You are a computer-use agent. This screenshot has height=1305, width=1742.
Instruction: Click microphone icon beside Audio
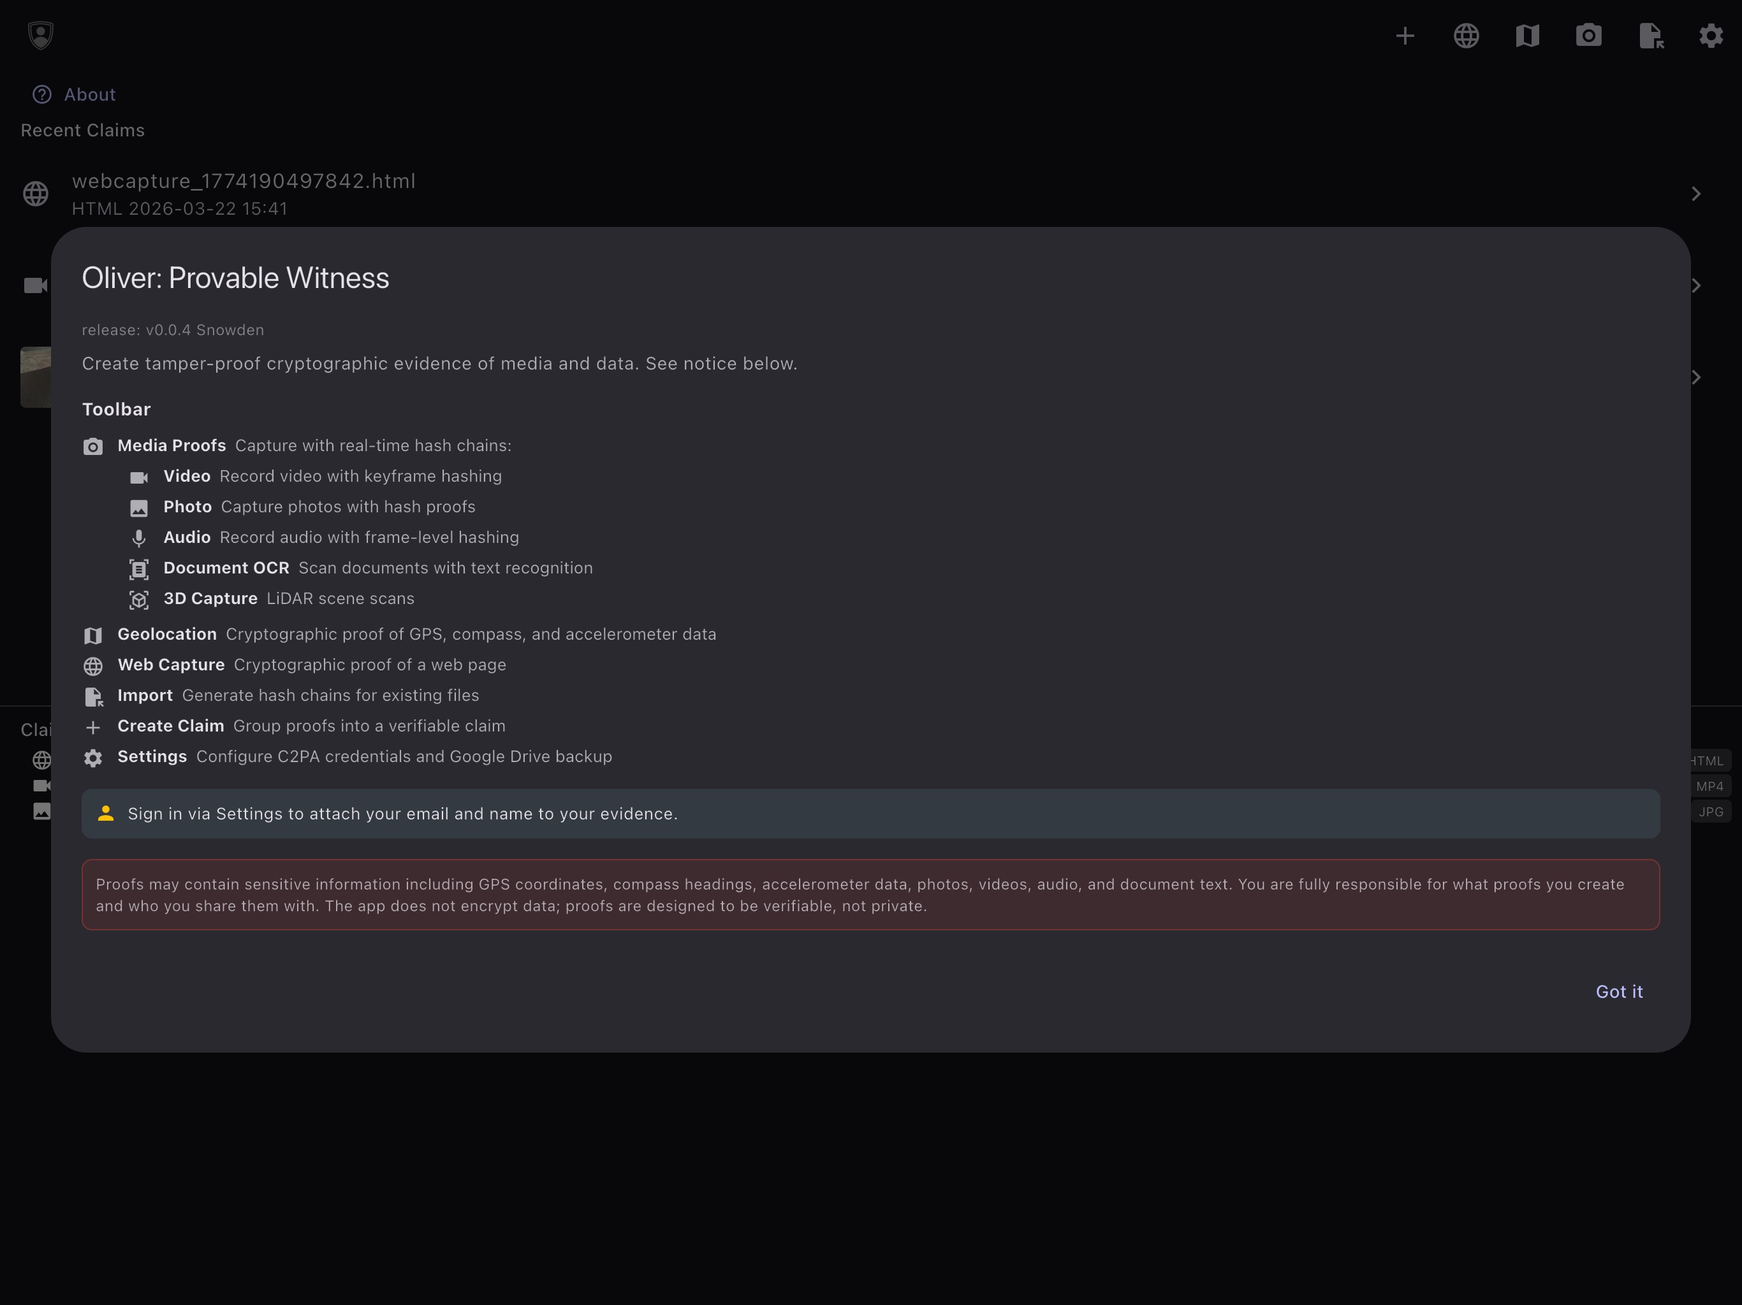click(138, 538)
